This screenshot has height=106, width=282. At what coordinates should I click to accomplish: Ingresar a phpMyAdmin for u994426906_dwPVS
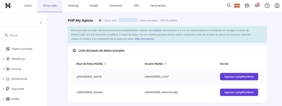click(239, 77)
